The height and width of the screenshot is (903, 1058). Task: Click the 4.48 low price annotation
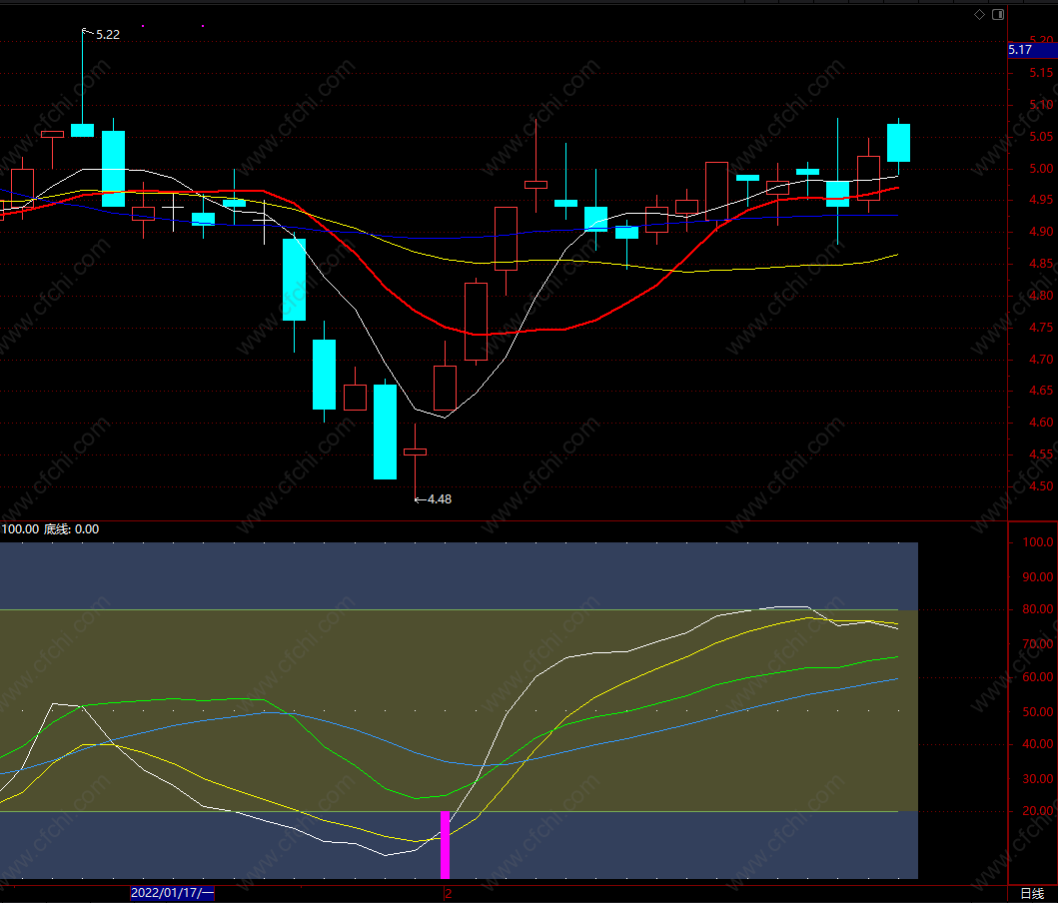pyautogui.click(x=440, y=499)
